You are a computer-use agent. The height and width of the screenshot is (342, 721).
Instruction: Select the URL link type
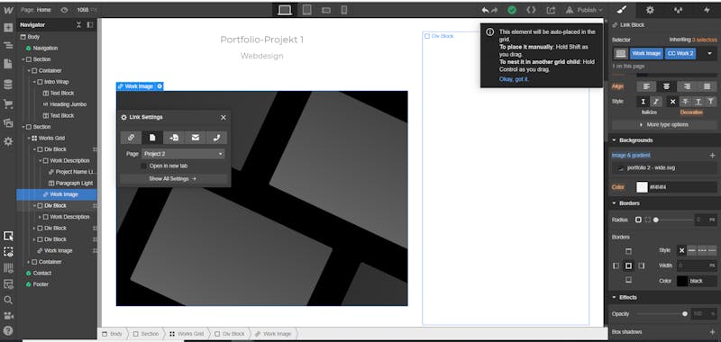click(x=131, y=138)
